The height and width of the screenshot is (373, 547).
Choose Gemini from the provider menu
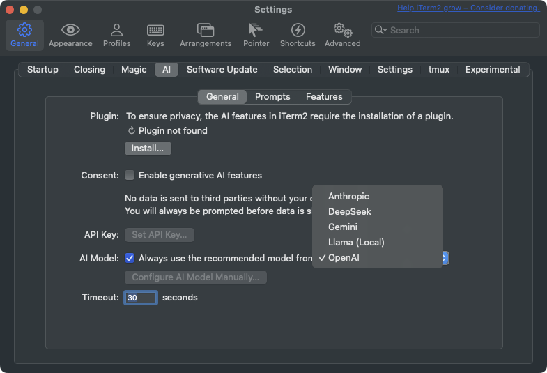pos(378,227)
